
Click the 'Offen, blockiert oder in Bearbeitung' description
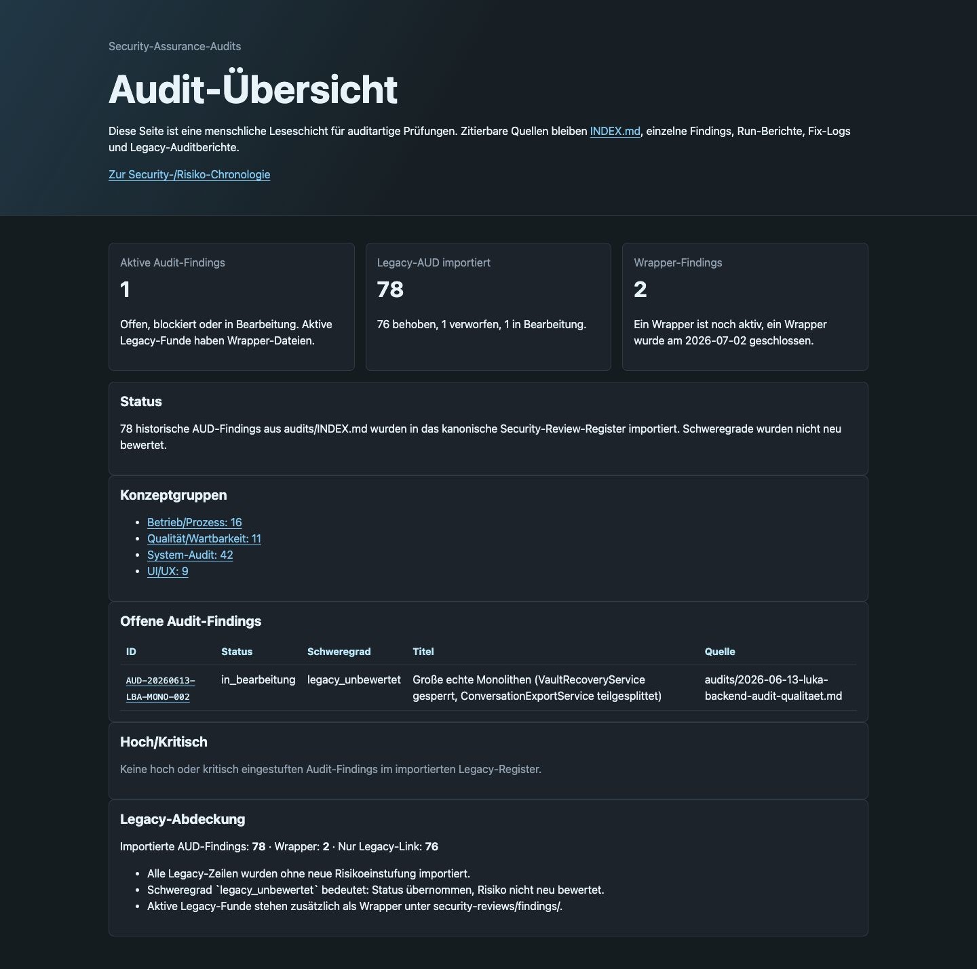pyautogui.click(x=227, y=332)
